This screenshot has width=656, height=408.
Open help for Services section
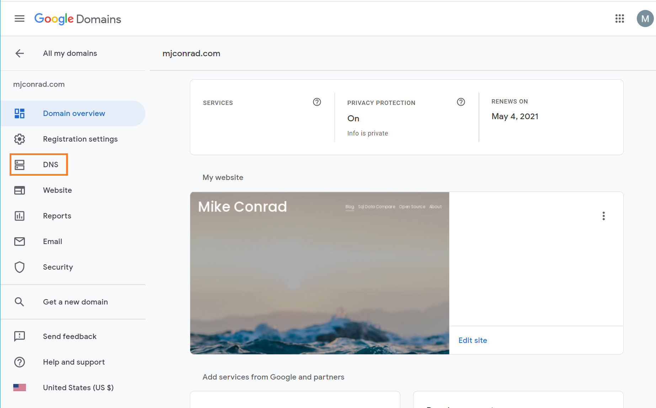(x=317, y=102)
